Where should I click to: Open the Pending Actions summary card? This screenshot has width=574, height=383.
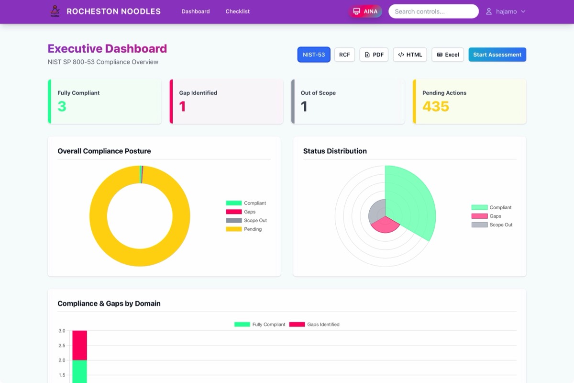[x=469, y=101]
